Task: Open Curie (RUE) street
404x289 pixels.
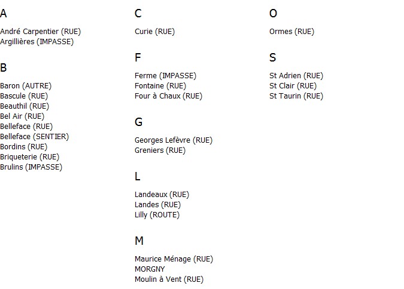Action: (x=154, y=32)
